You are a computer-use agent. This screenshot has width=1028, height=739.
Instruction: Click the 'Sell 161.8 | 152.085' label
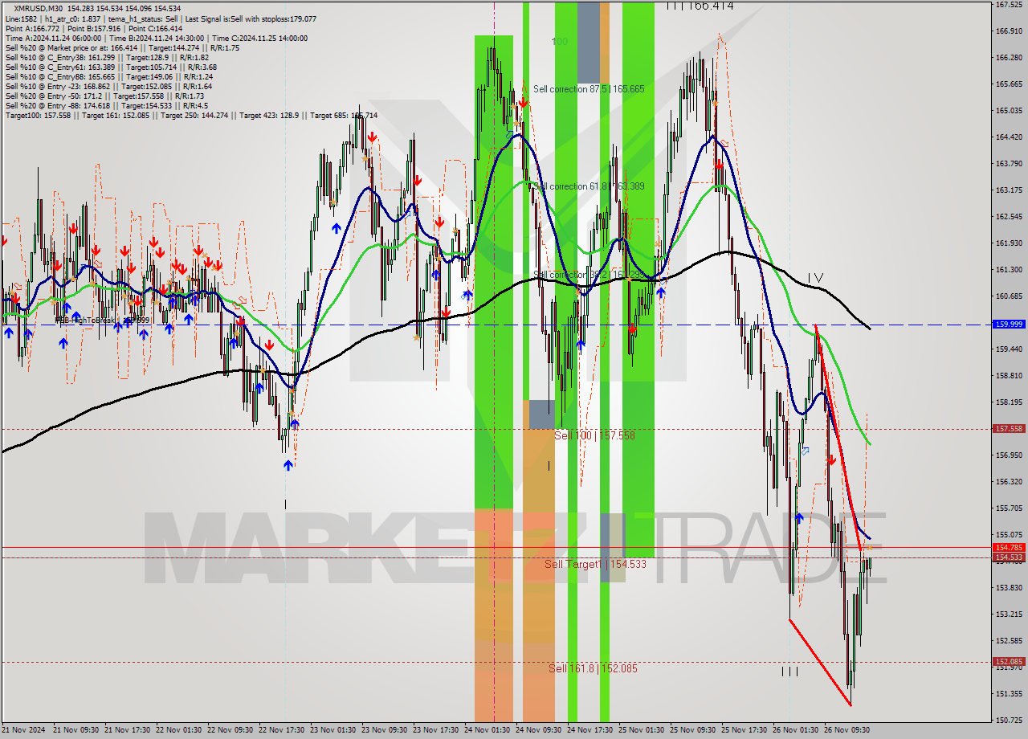coord(593,668)
